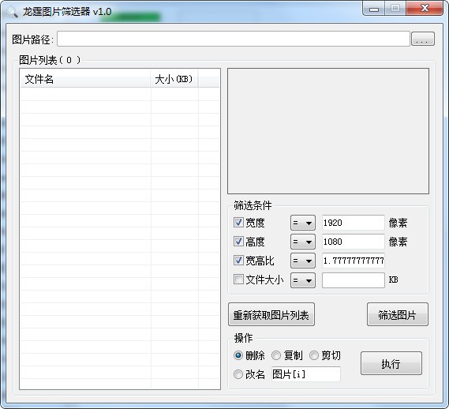The width and height of the screenshot is (449, 409).
Task: Click the 图片路径 path input field
Action: click(234, 39)
